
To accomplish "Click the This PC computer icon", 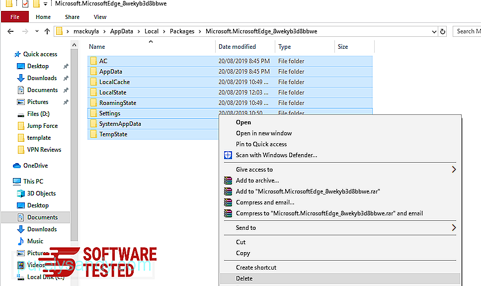I will (x=17, y=182).
